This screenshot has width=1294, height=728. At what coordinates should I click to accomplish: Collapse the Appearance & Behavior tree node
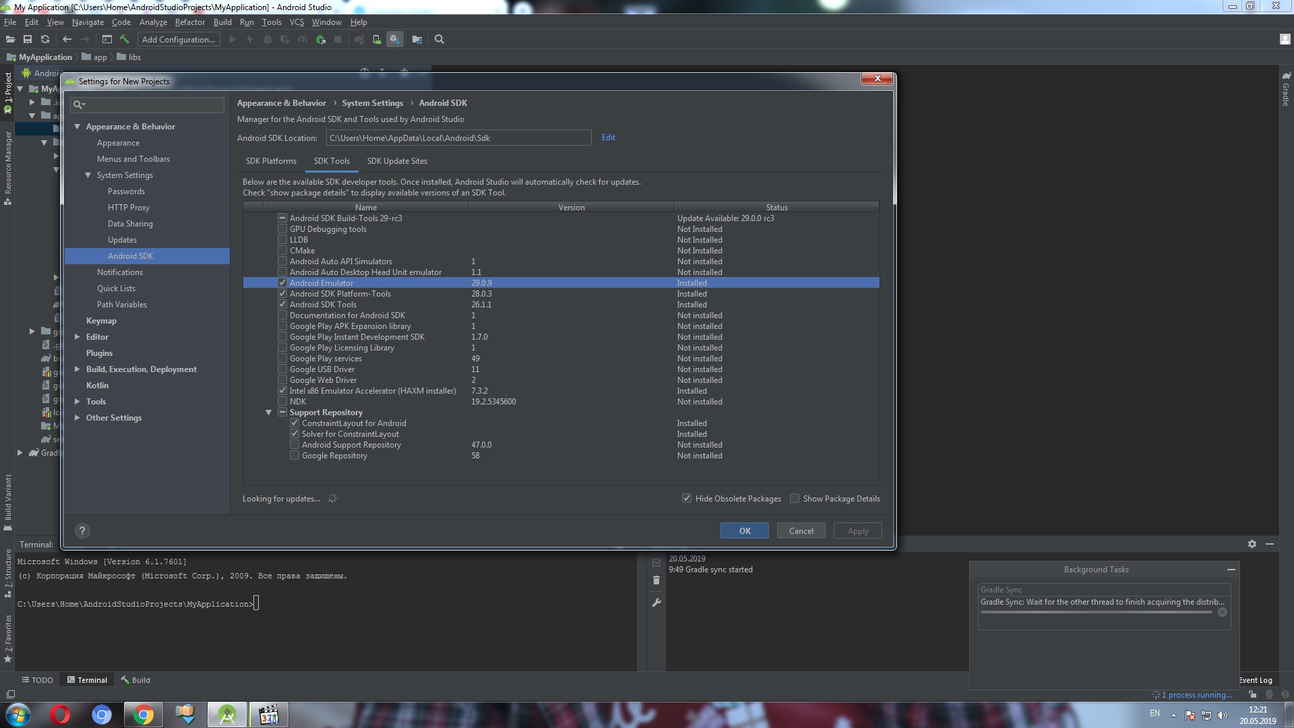(x=77, y=127)
